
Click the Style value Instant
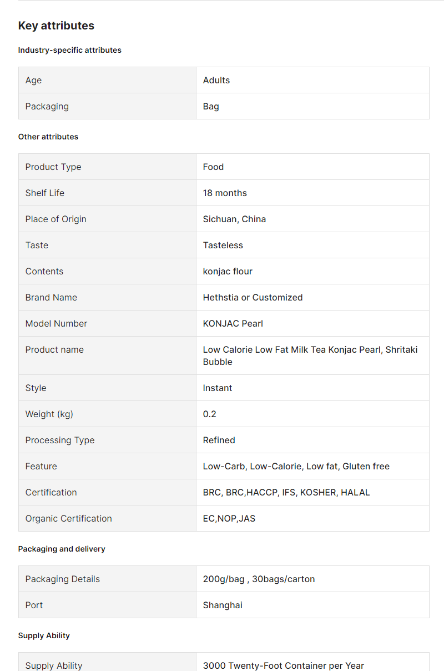218,388
